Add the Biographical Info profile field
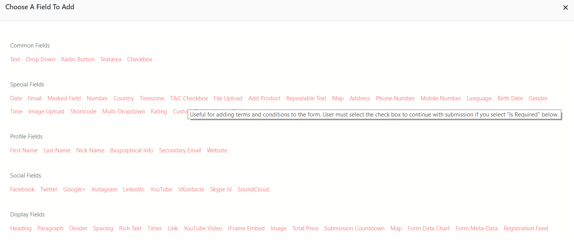 point(132,150)
